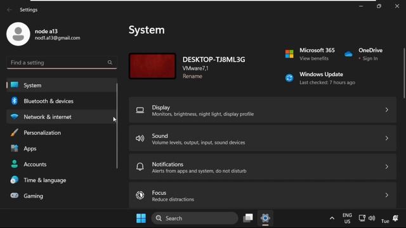Open the Notifications settings row
Image resolution: width=406 pixels, height=228 pixels.
coord(263,167)
